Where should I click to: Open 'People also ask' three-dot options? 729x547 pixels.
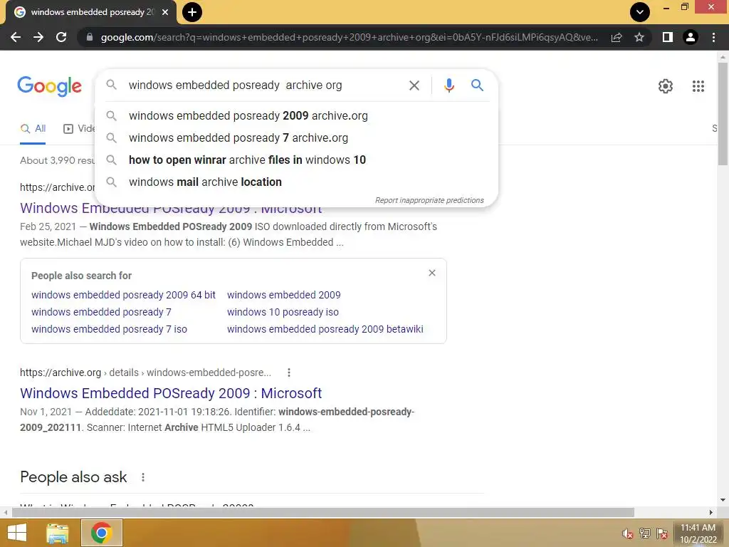[x=142, y=477]
